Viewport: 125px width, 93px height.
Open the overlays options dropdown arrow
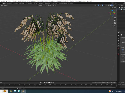104,5
